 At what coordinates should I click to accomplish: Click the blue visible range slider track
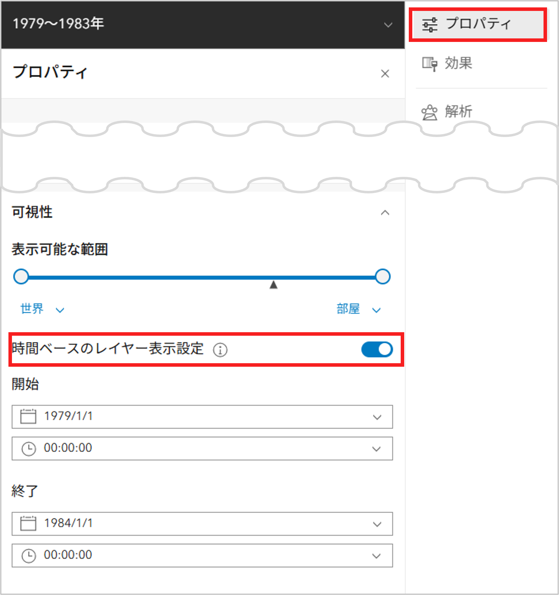pyautogui.click(x=202, y=278)
